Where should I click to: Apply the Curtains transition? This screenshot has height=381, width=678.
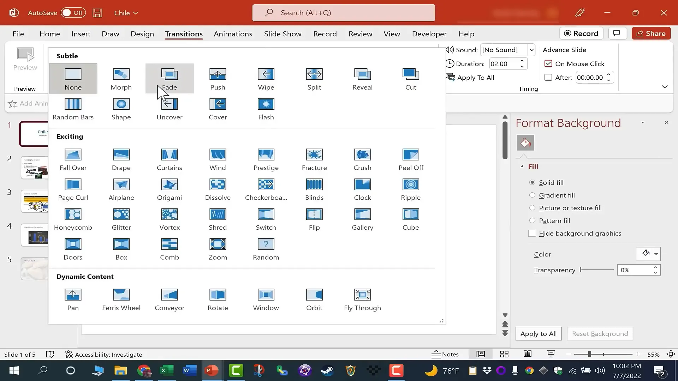pos(169,159)
